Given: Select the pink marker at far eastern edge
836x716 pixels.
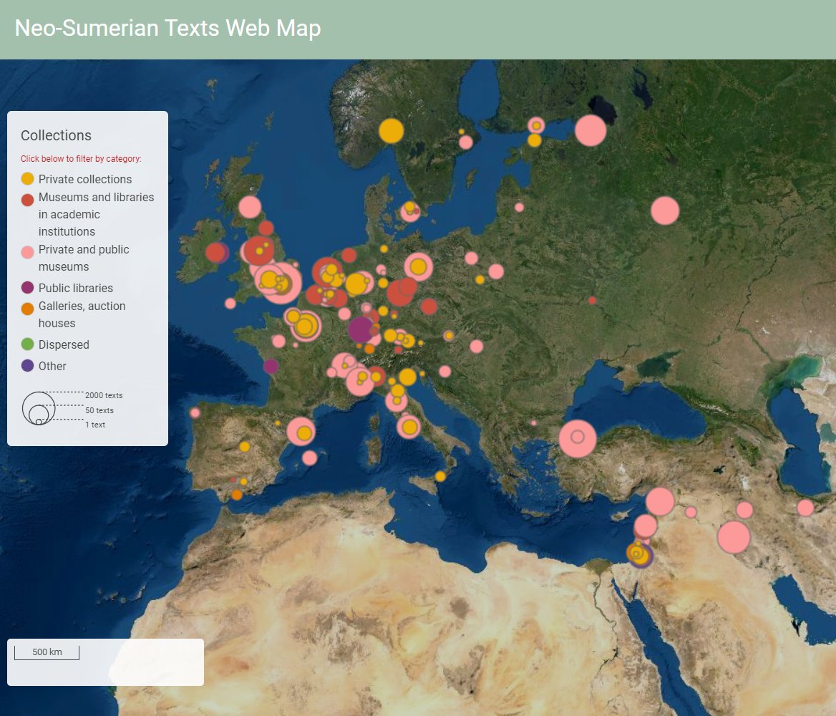Looking at the screenshot, I should tap(806, 508).
